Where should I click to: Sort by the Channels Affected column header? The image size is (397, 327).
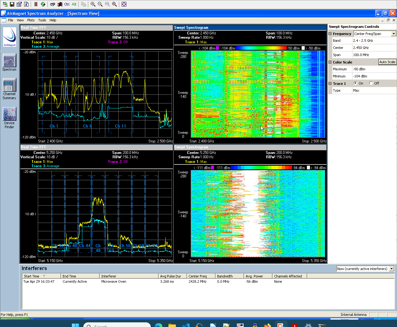[290, 276]
